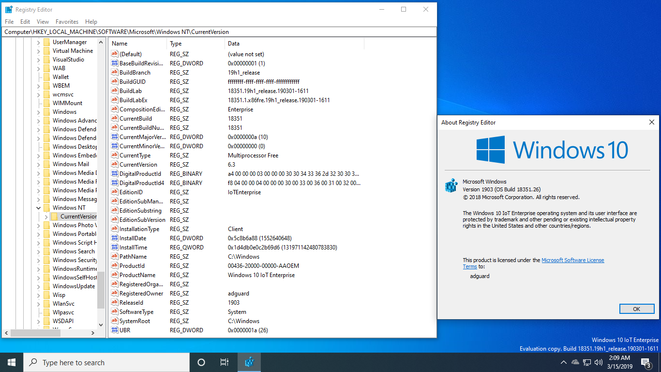Open Task View on the taskbar

coord(225,362)
